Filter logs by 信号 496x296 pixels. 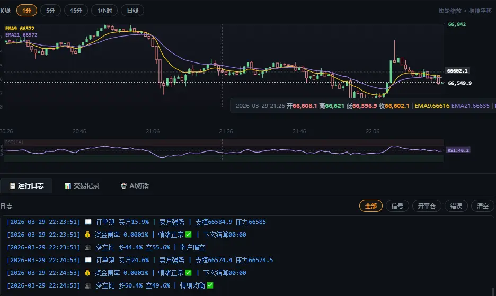point(397,206)
